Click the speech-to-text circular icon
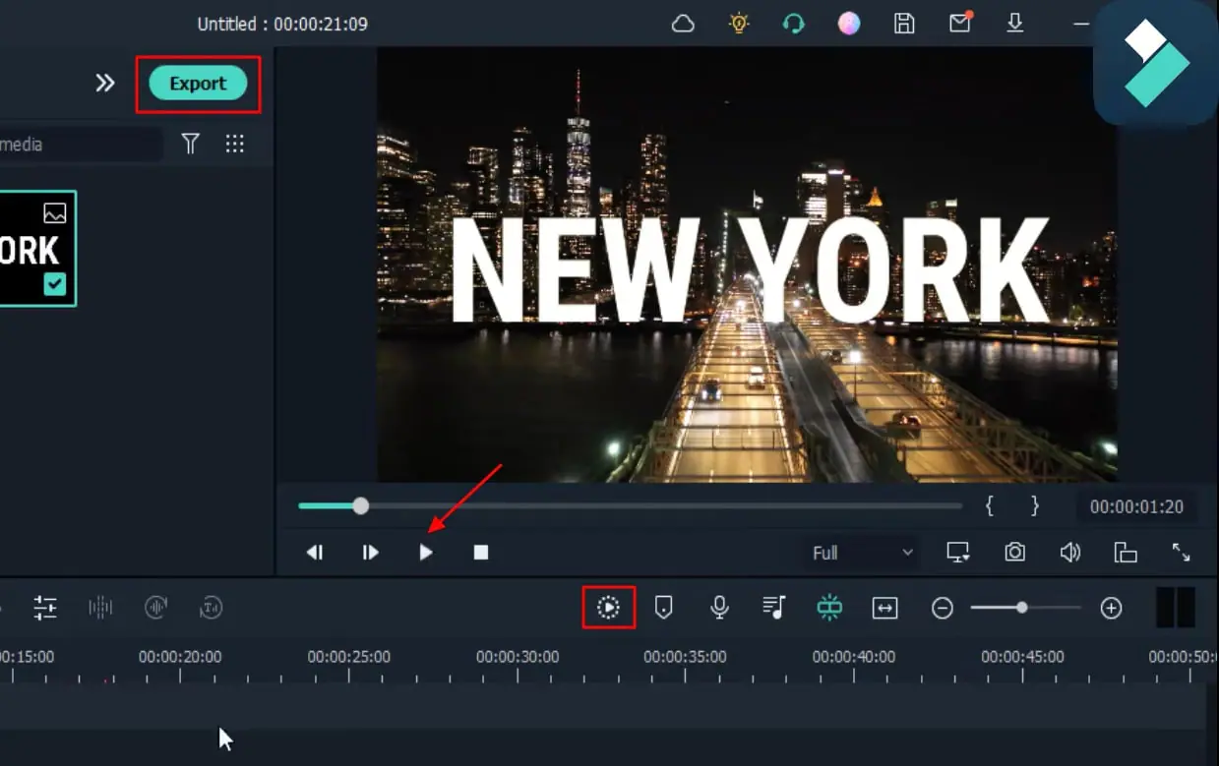The height and width of the screenshot is (766, 1219). 156,608
